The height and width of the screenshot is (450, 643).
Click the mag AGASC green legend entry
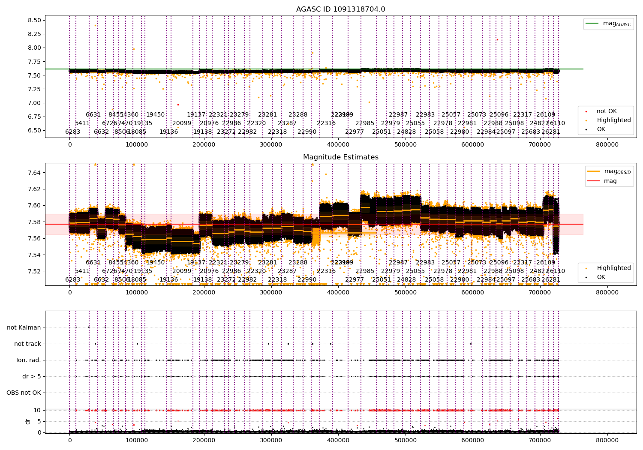pos(608,24)
